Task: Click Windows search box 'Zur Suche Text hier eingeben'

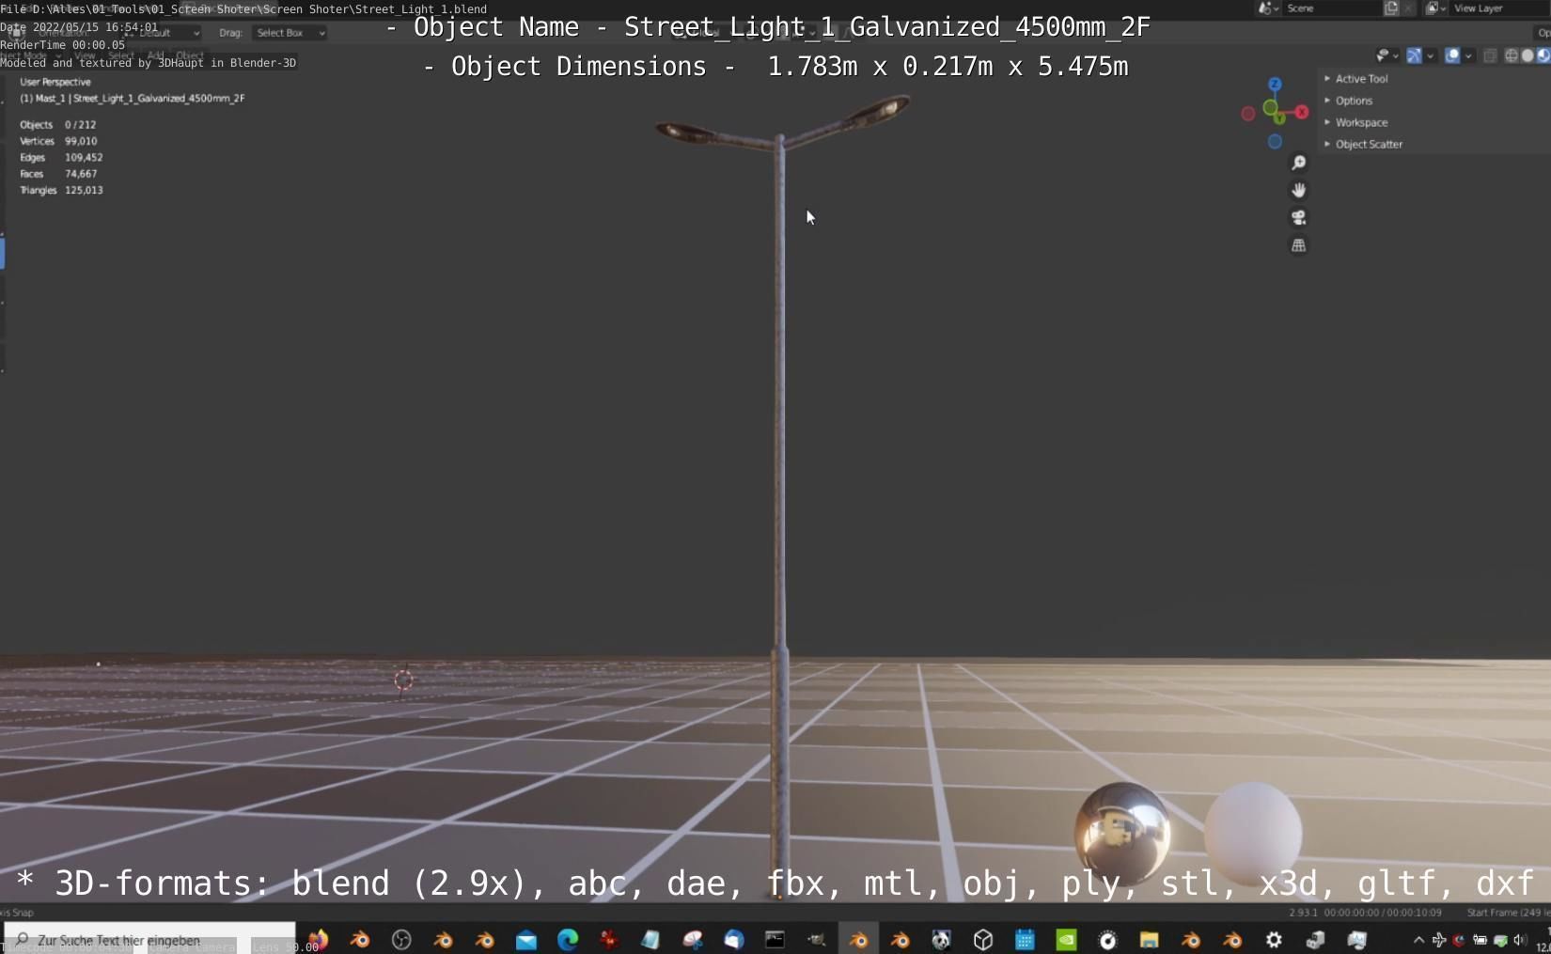Action: pyautogui.click(x=150, y=939)
